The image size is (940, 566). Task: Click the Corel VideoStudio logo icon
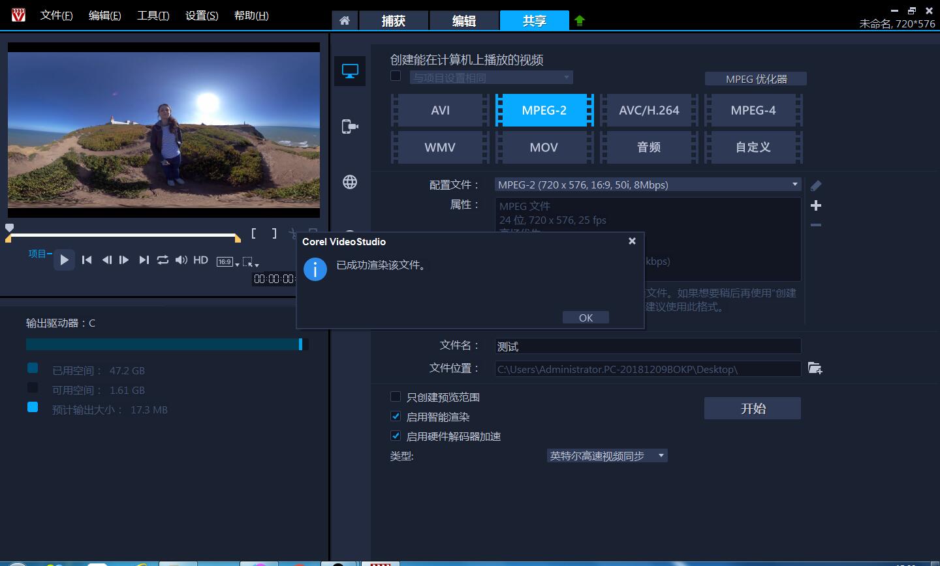tap(18, 14)
